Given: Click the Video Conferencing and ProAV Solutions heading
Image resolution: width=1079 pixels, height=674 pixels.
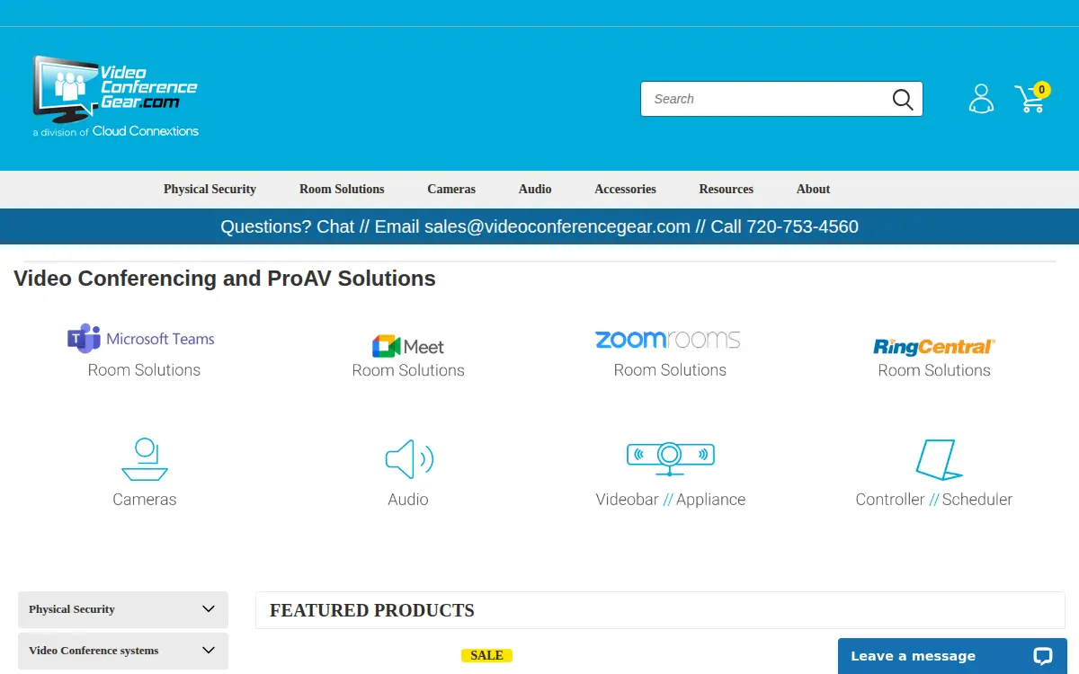Looking at the screenshot, I should 225,279.
